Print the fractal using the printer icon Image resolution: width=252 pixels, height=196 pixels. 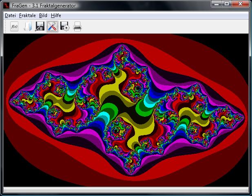tap(77, 27)
